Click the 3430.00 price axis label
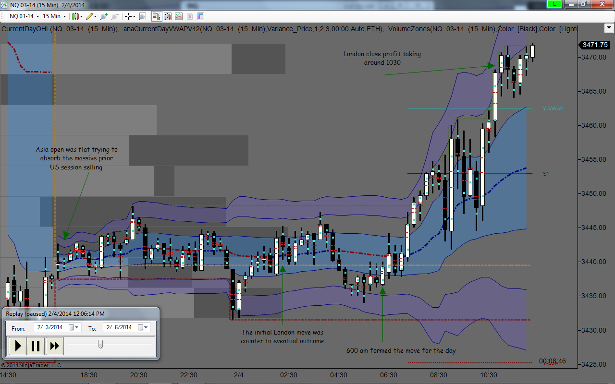This screenshot has width=615, height=384. click(595, 330)
